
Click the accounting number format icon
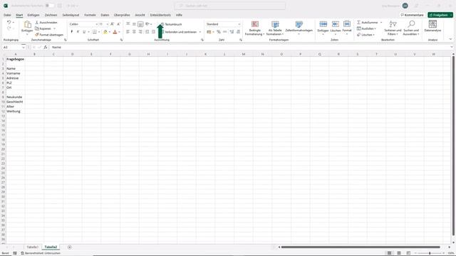coord(209,31)
